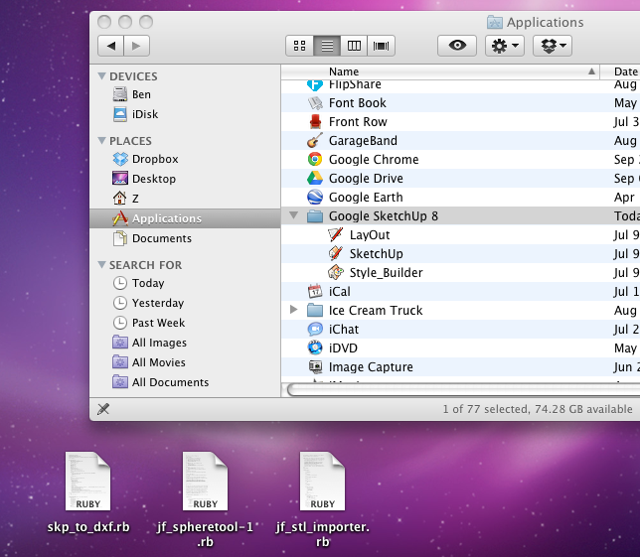This screenshot has height=557, width=640.
Task: Open the Dropbox toolbar menu
Action: coord(553,46)
